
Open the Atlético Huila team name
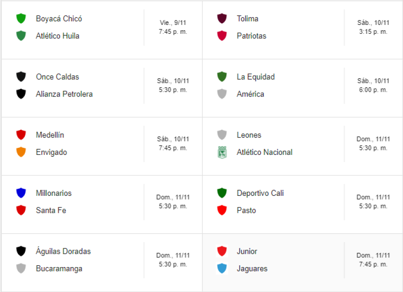tap(57, 36)
